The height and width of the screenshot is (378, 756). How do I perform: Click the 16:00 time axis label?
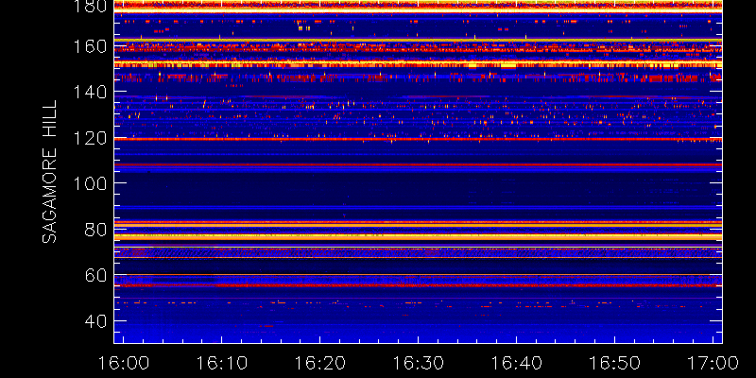[124, 363]
